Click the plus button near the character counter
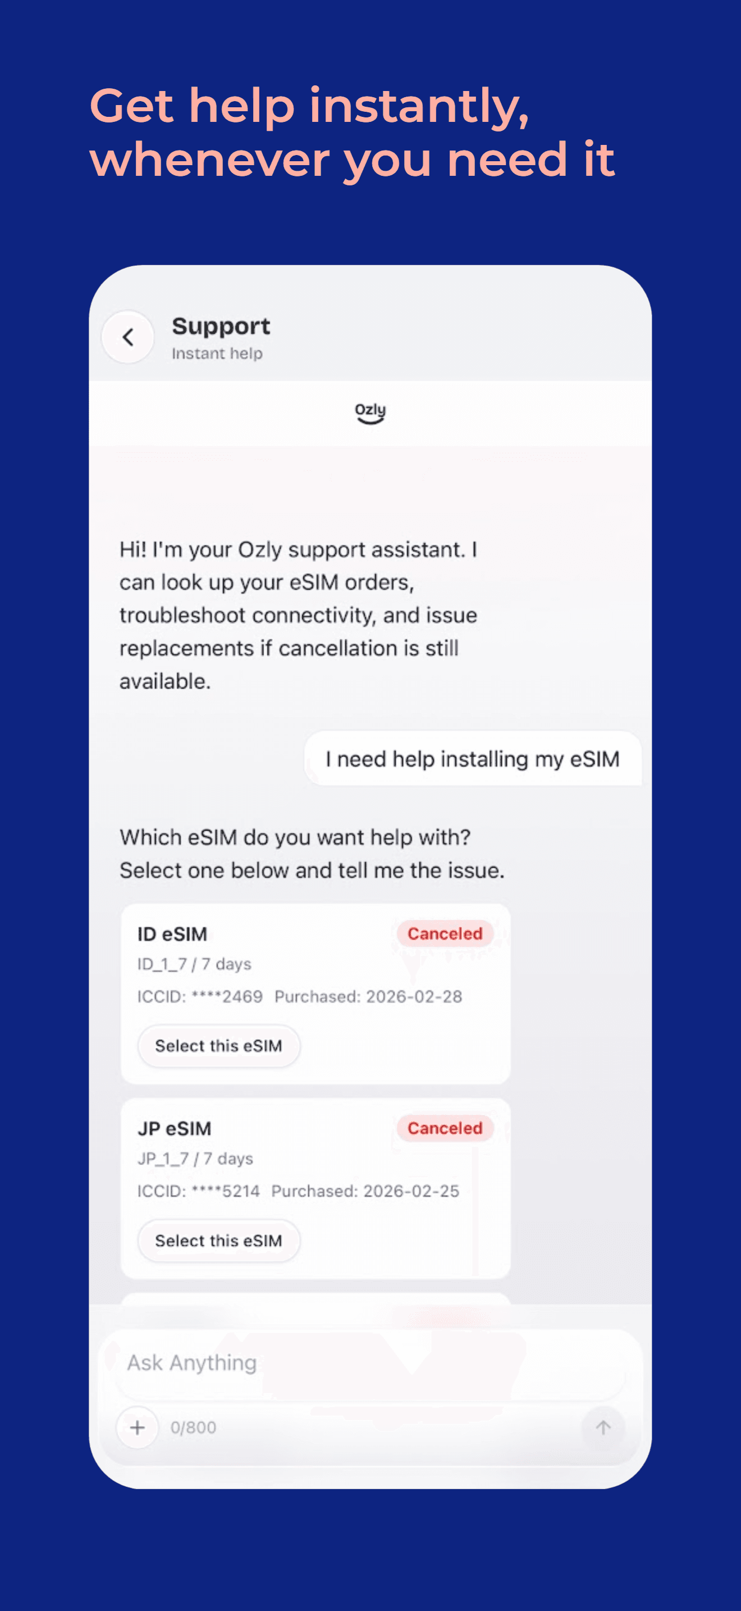Image resolution: width=741 pixels, height=1611 pixels. point(137,1428)
